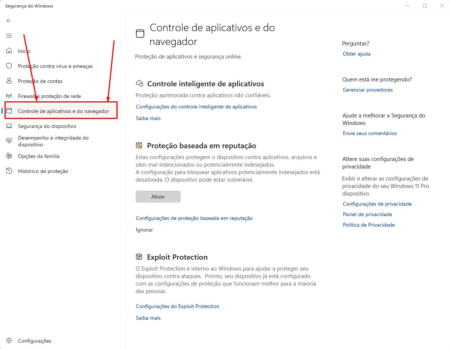Select the virus protection shield icon
The height and width of the screenshot is (349, 450).
[9, 66]
